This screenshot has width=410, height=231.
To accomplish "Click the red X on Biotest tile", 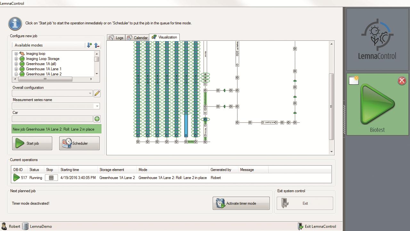I will pos(402,81).
